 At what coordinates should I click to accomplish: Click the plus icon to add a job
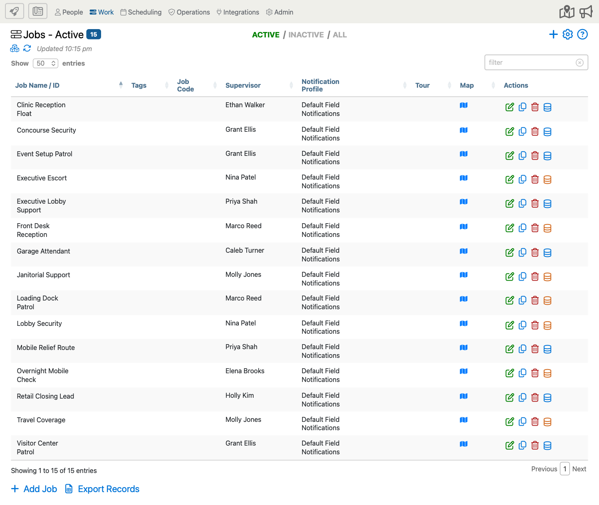[553, 34]
